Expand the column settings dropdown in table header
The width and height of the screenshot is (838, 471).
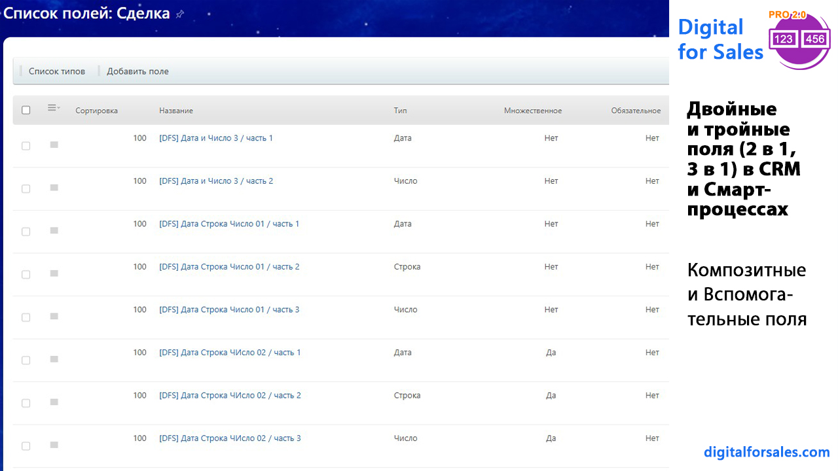54,109
